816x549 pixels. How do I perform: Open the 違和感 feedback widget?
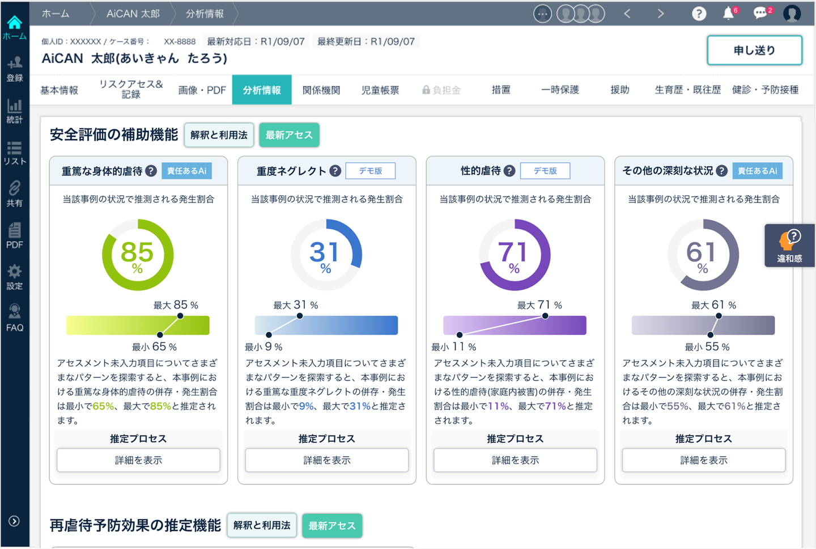(789, 246)
